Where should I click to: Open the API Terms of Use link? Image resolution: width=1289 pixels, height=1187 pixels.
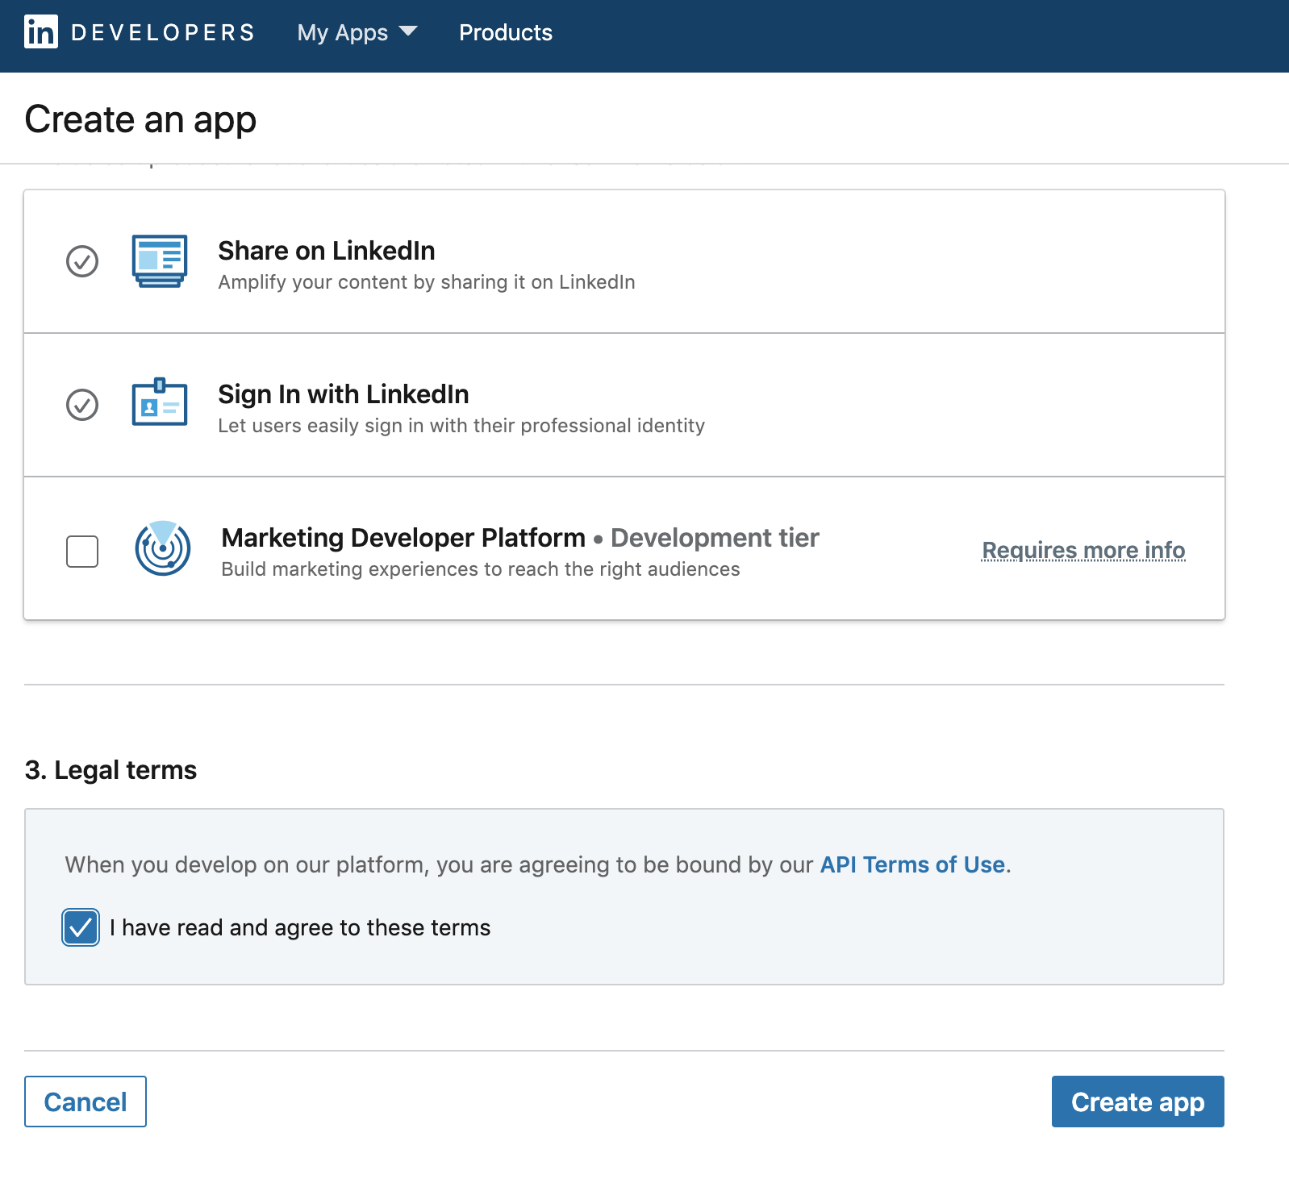(912, 864)
